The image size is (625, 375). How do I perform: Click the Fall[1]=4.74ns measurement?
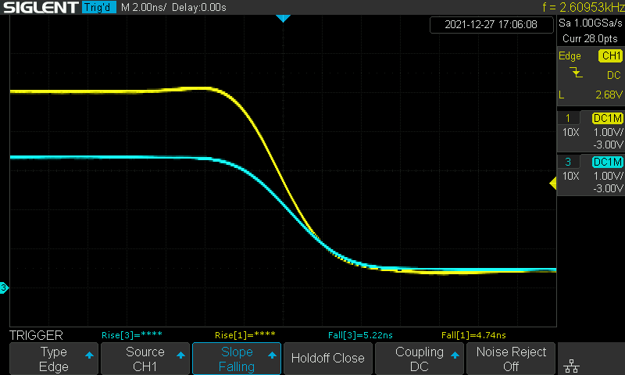point(473,335)
